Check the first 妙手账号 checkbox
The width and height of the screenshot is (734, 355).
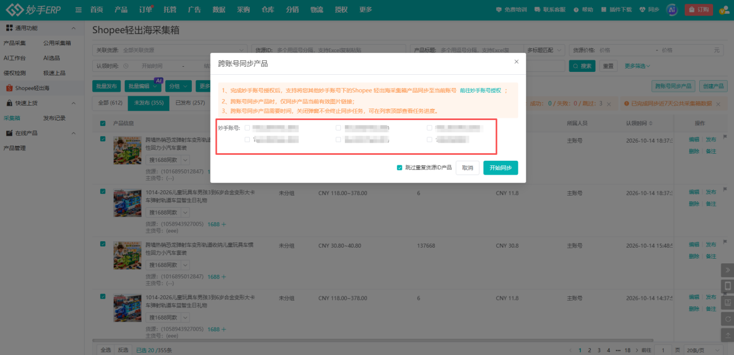tap(248, 127)
